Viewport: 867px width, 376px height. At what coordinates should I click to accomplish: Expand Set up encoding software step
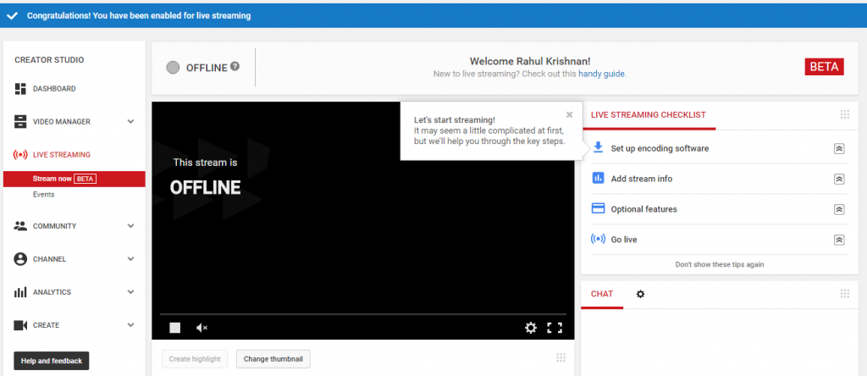click(x=839, y=149)
